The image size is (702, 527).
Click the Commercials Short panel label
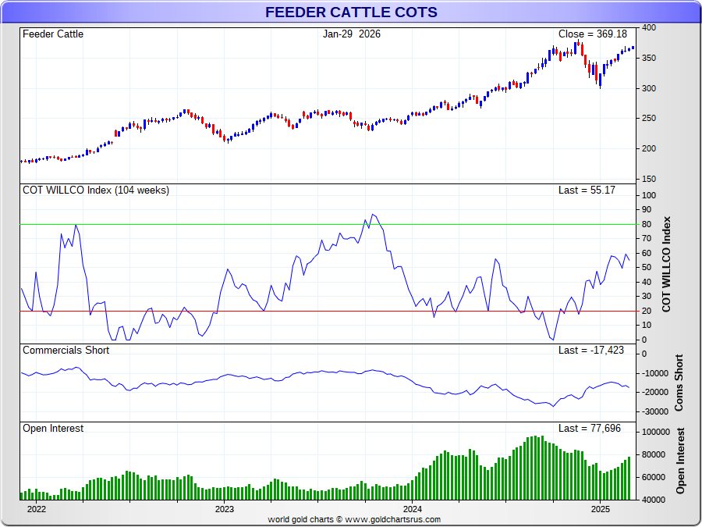[66, 351]
